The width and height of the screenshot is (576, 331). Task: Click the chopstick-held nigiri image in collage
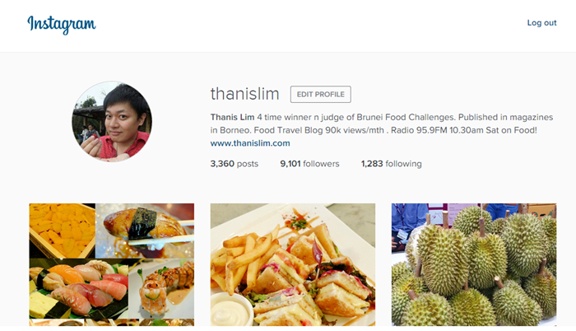point(145,231)
